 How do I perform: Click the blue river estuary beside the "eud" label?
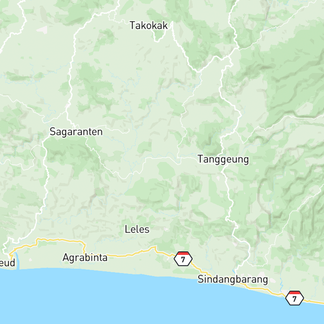(18, 261)
